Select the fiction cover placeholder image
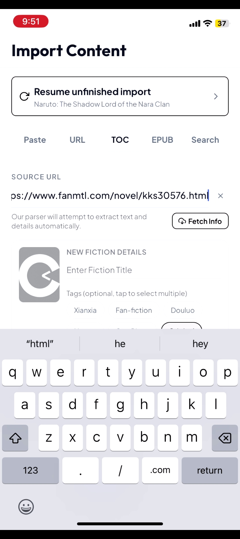The image size is (240, 539). click(39, 275)
